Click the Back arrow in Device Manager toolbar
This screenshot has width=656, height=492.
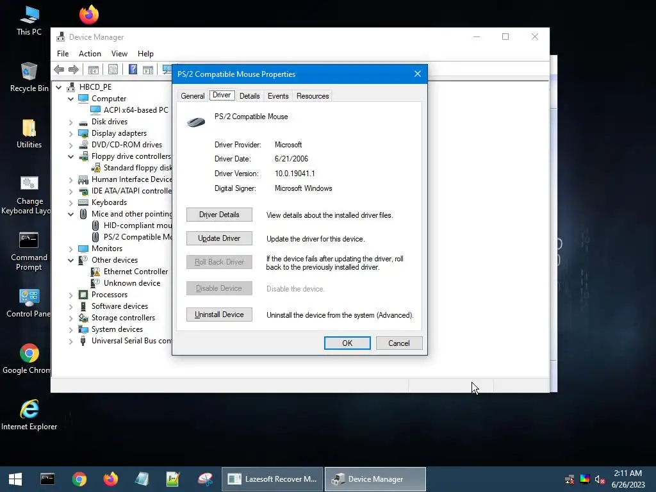[x=59, y=69]
